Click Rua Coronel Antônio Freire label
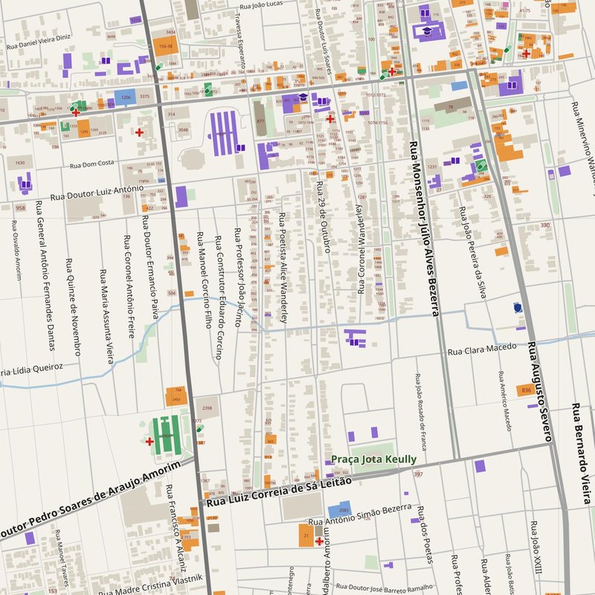 coord(129,286)
